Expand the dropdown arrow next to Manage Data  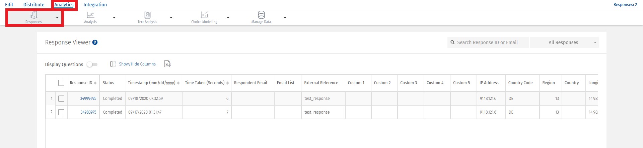[285, 18]
